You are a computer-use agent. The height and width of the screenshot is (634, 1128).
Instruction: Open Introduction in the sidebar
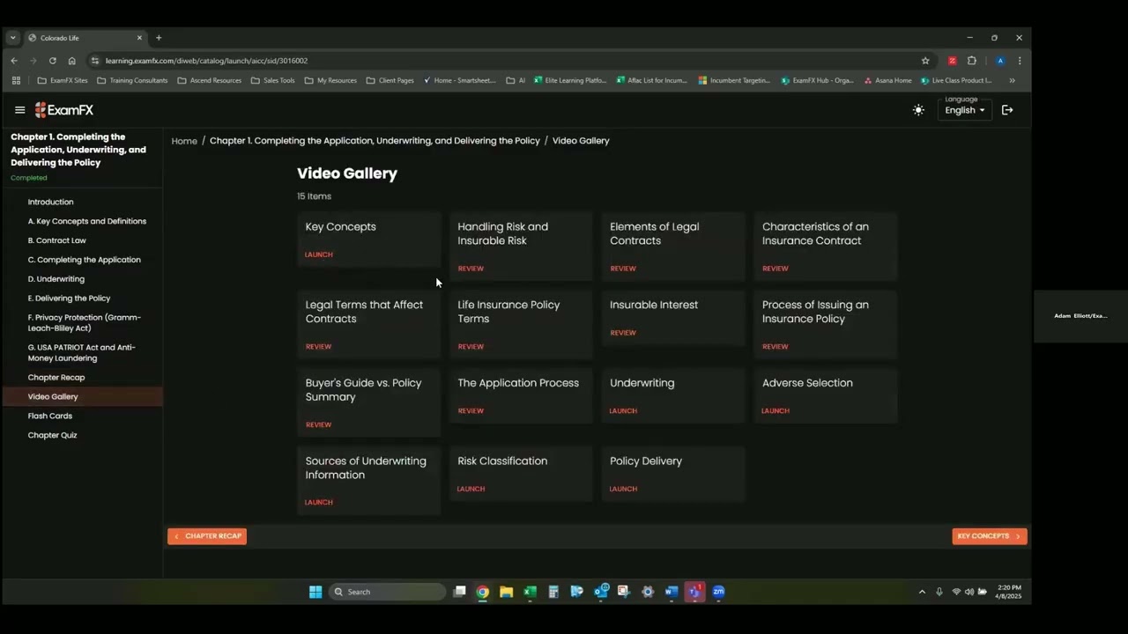(50, 202)
